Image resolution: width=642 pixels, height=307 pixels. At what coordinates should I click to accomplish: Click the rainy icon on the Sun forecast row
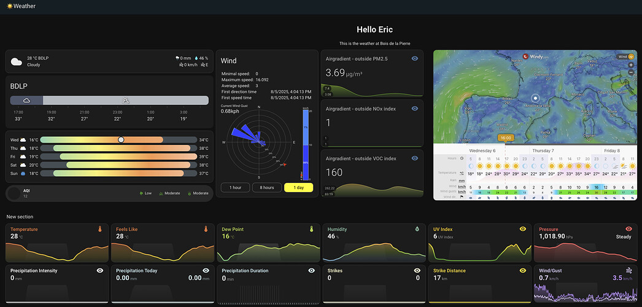[x=23, y=173]
